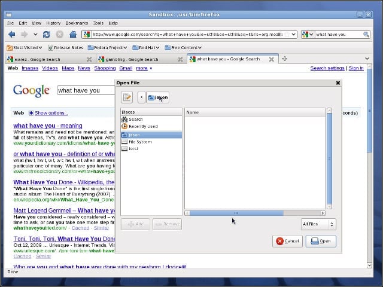Expand the Google 'more' dropdown link

point(144,68)
